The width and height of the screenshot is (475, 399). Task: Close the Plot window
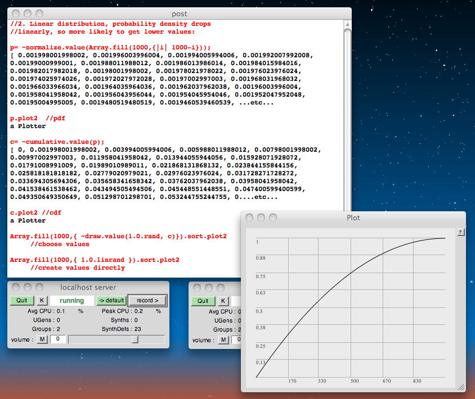250,217
